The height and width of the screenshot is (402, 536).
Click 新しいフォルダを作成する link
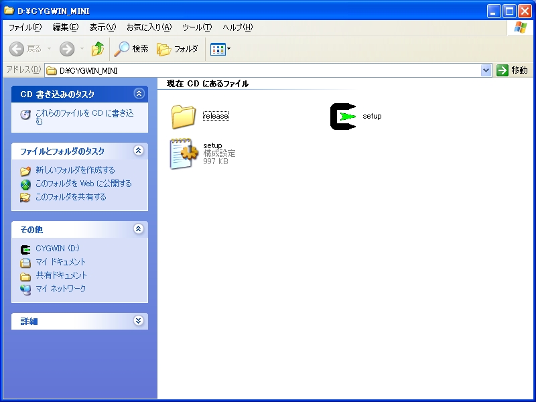click(75, 170)
